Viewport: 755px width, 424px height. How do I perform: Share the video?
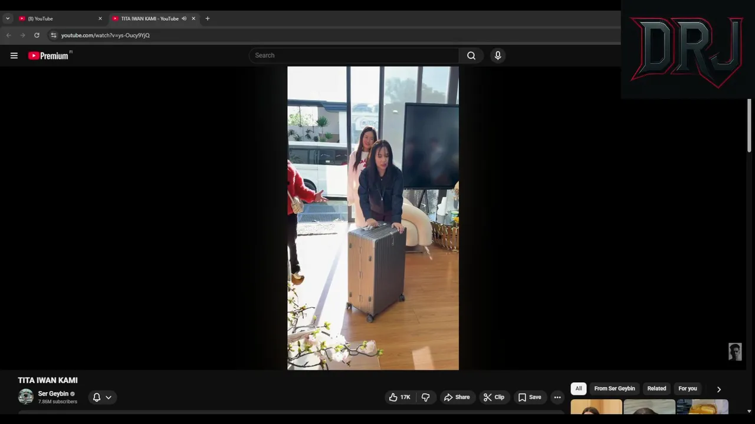coord(457,397)
